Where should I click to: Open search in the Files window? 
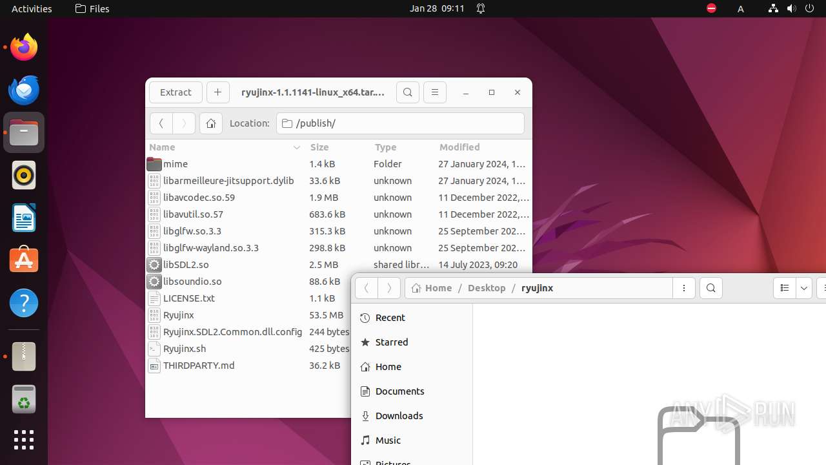pos(711,288)
